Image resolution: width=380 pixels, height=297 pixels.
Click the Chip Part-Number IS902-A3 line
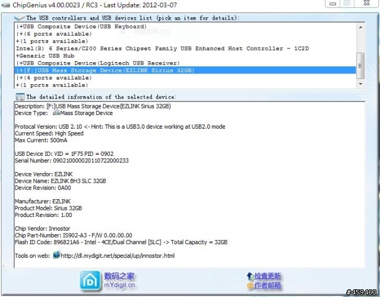[x=74, y=235]
